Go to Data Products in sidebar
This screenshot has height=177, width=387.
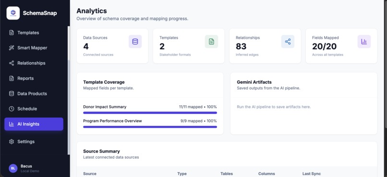34,94
